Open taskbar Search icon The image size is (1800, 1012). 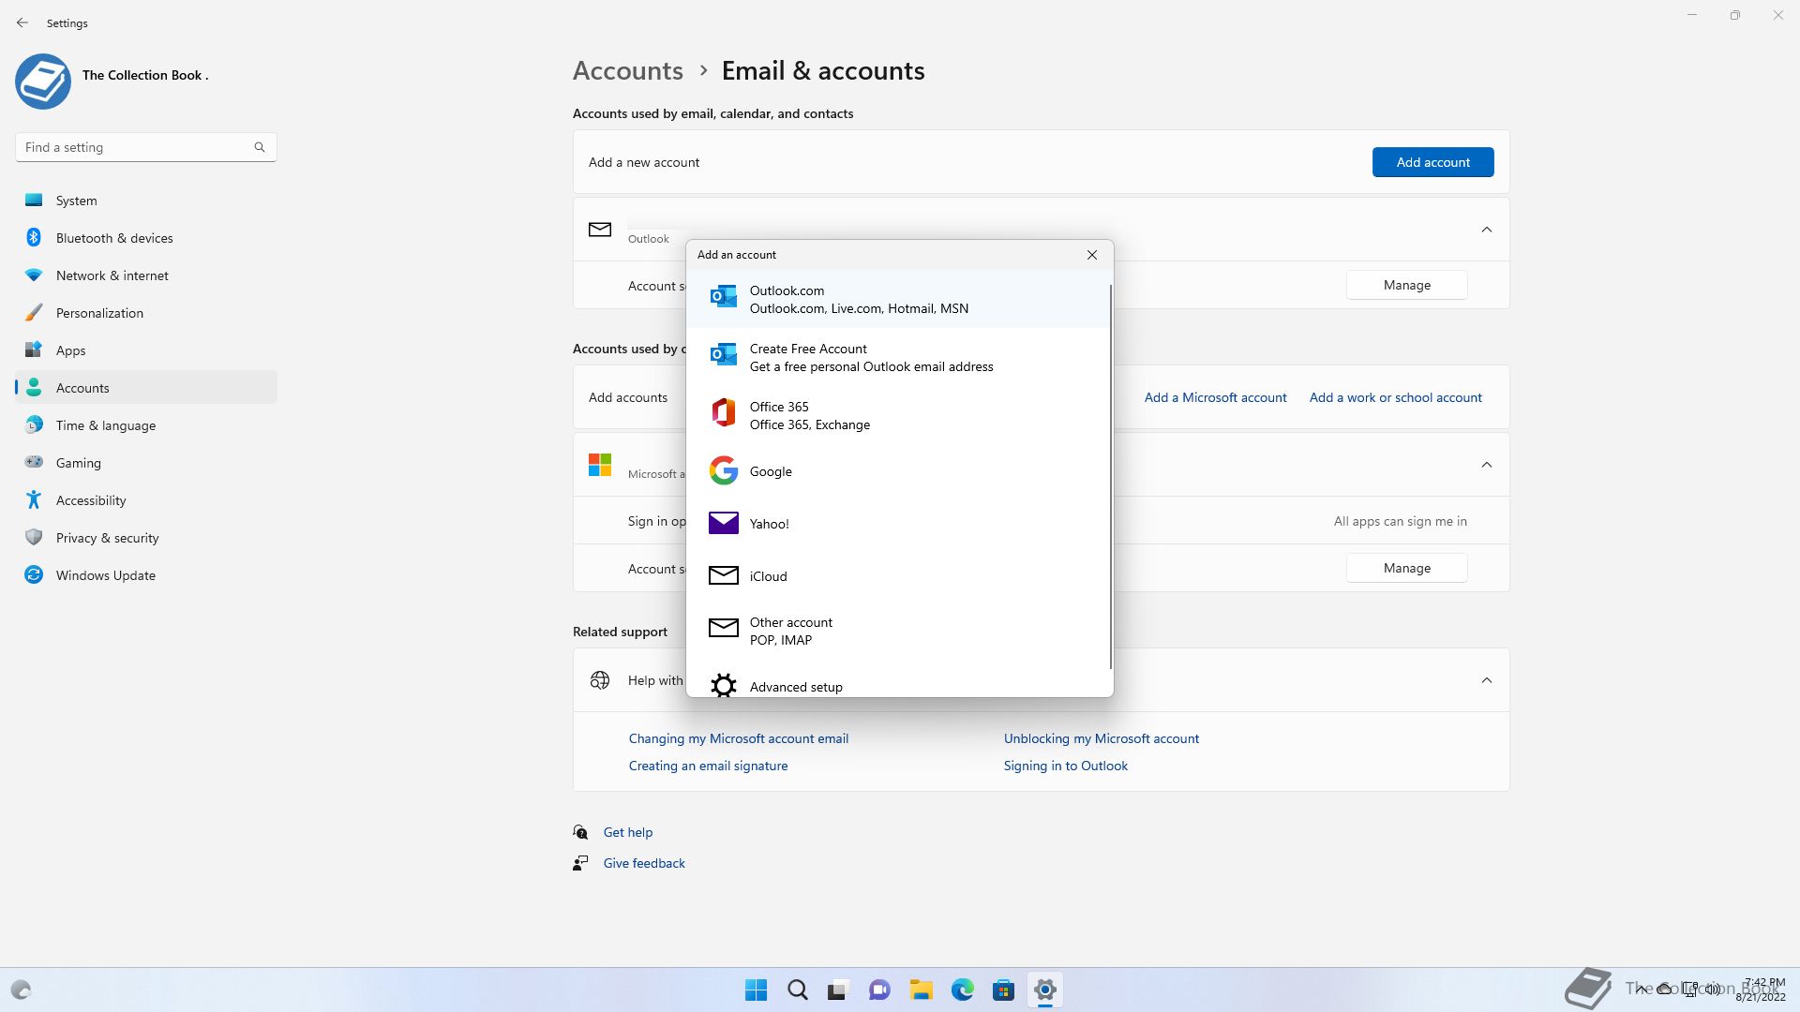coord(798,990)
